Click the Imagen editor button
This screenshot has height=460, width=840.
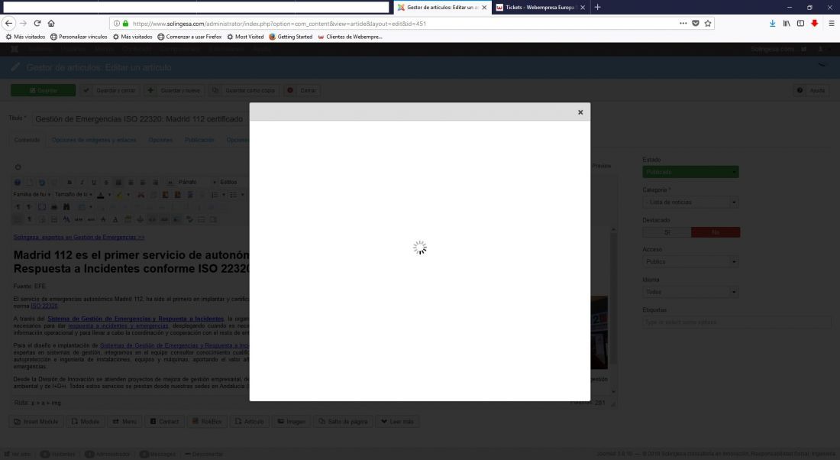(291, 422)
